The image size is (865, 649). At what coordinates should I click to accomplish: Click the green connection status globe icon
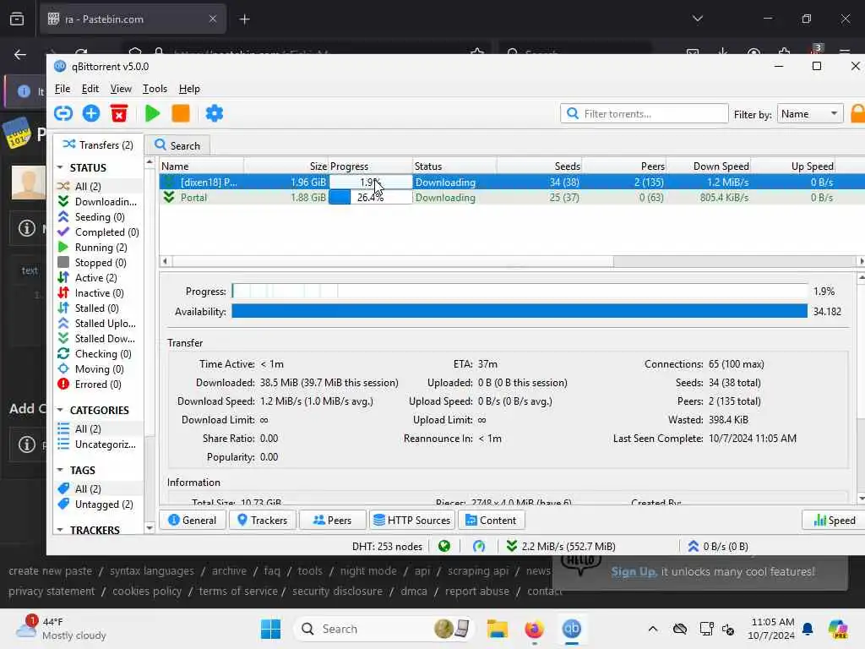coord(444,547)
